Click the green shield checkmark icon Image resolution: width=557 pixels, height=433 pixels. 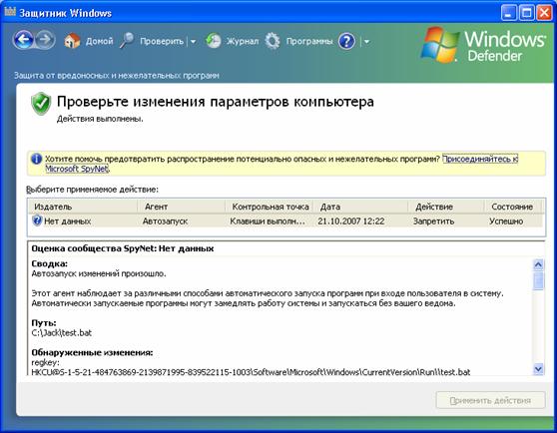41,104
